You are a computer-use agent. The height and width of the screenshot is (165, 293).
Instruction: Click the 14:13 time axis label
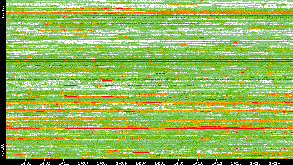255,163
